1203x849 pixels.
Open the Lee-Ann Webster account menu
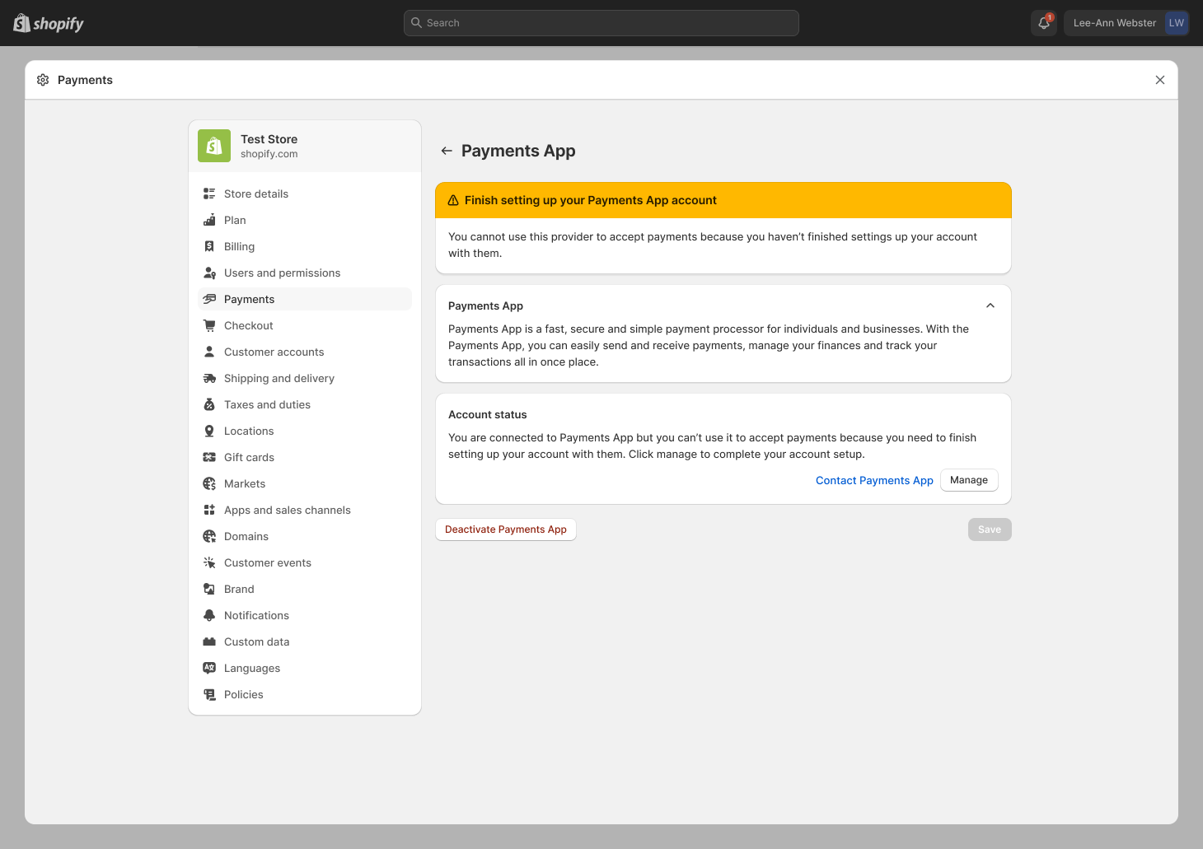1126,23
